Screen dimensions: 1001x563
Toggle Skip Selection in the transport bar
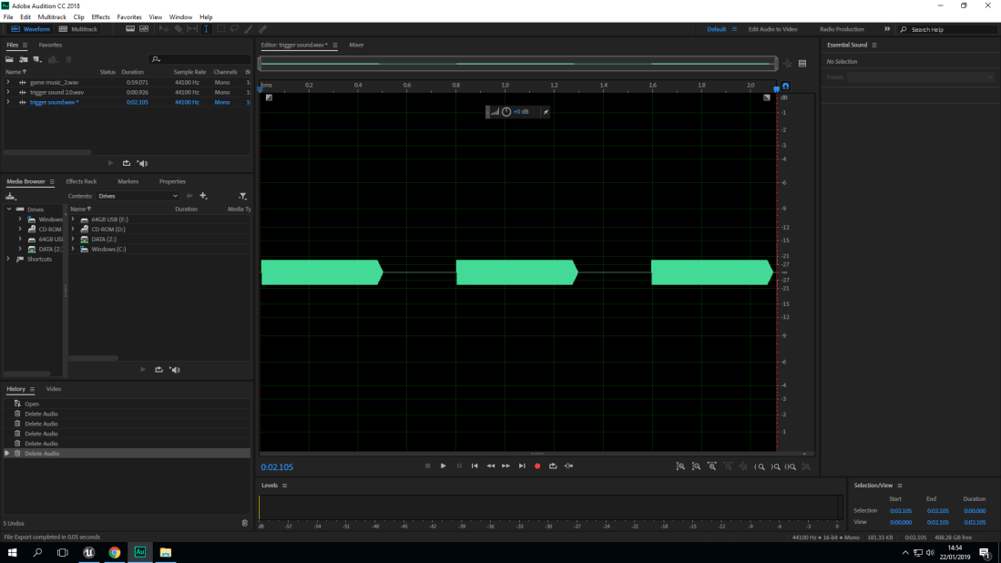(x=569, y=466)
